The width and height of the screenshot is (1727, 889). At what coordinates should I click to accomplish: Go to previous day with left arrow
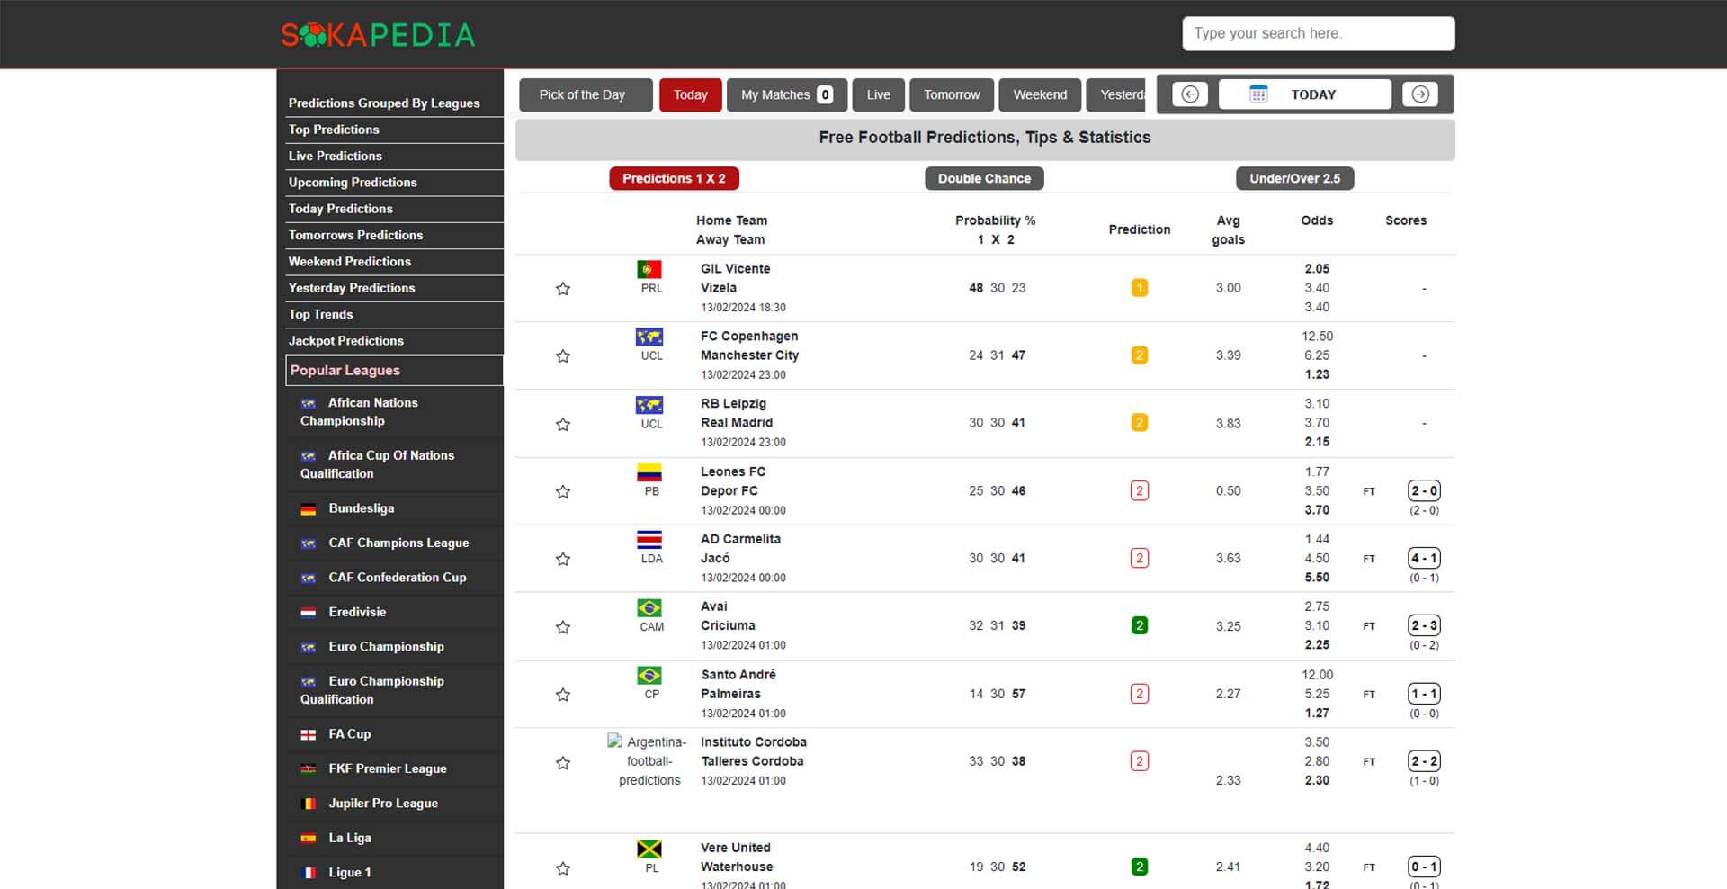click(x=1189, y=94)
